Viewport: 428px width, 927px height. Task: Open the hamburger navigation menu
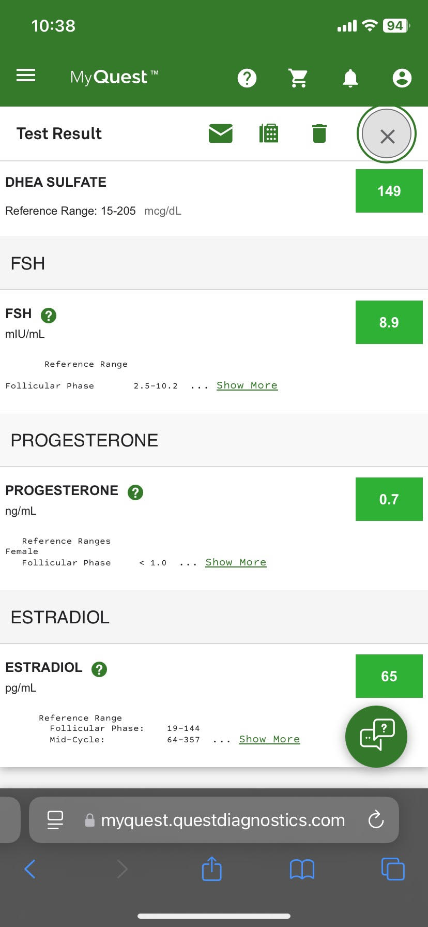(x=26, y=76)
